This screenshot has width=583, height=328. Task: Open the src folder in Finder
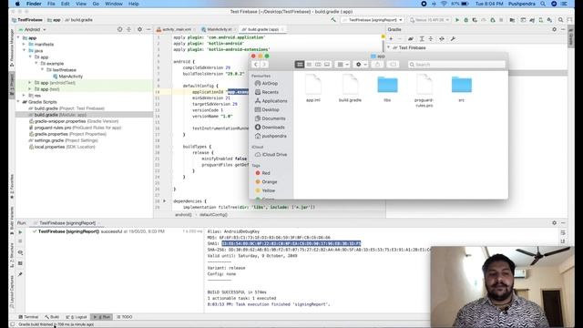tap(462, 87)
